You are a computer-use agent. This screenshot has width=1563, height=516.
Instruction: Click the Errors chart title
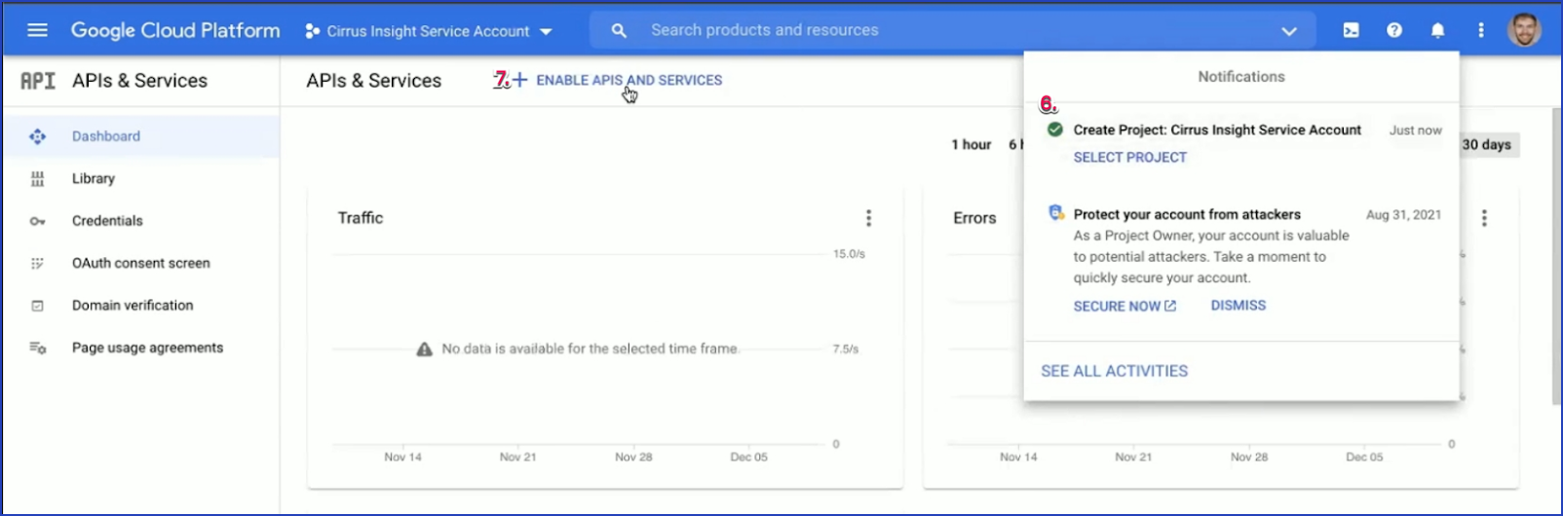click(974, 218)
